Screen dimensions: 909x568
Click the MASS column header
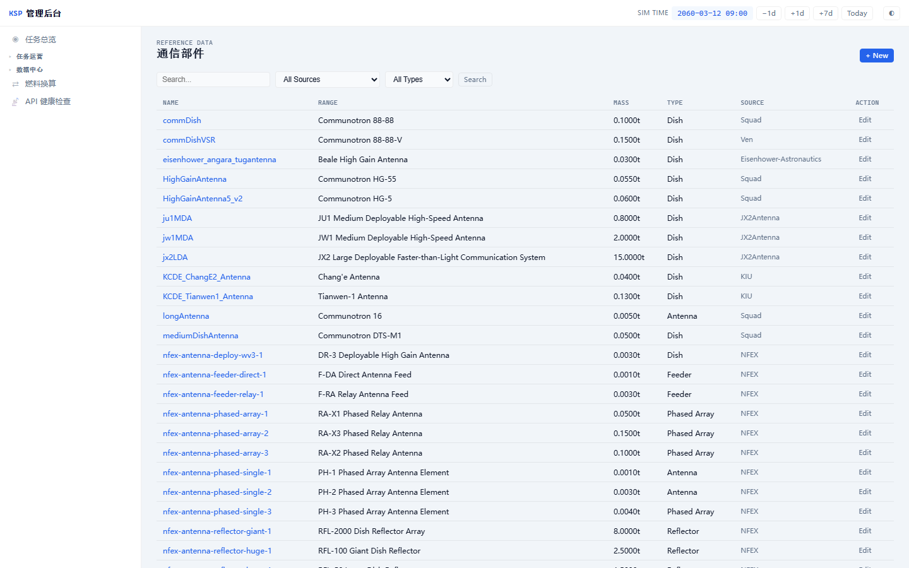point(621,102)
